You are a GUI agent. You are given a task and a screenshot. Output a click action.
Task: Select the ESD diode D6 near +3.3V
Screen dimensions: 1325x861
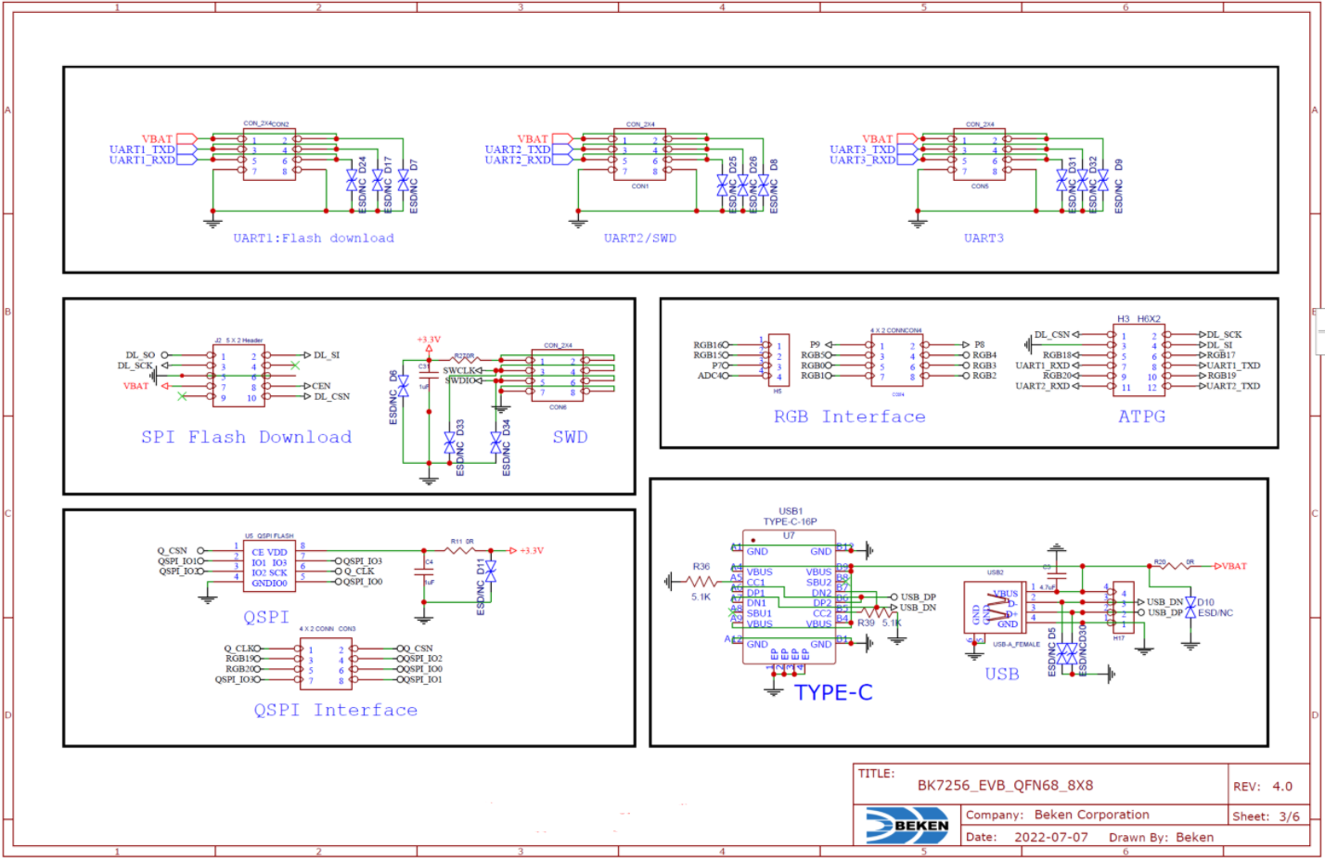403,387
